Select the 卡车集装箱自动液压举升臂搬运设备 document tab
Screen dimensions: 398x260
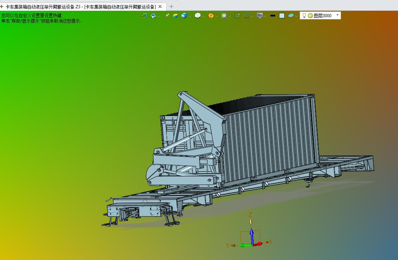[x=81, y=6]
